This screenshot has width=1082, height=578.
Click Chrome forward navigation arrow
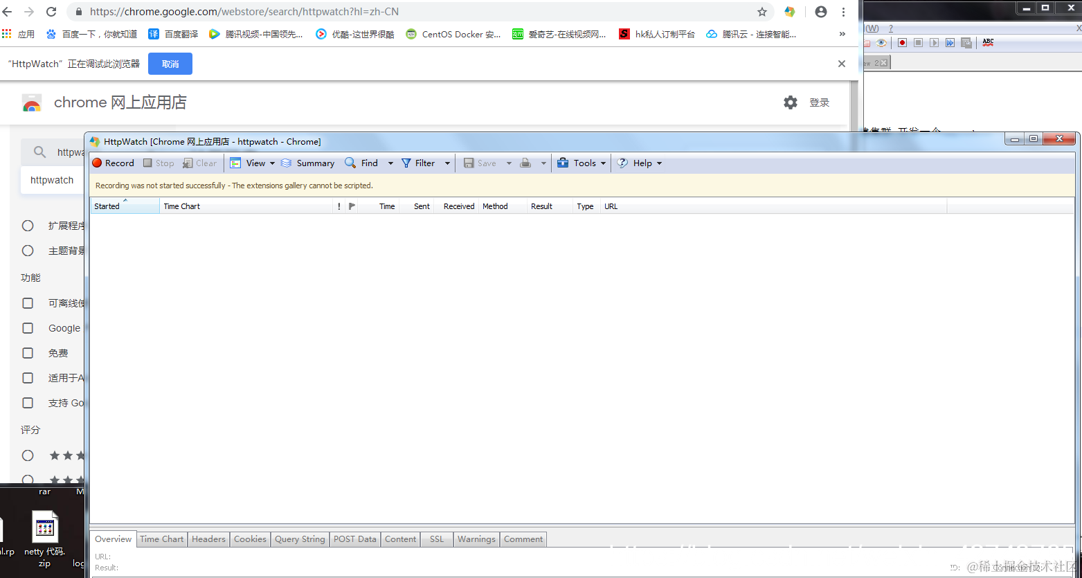tap(29, 12)
